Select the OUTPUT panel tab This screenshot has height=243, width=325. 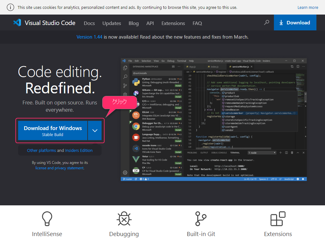(x=204, y=153)
